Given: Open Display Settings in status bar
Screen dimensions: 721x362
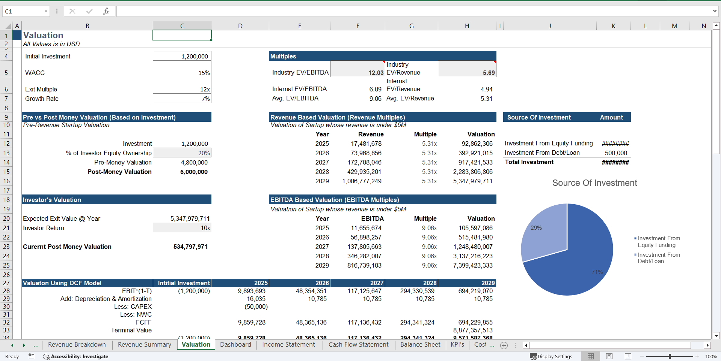Looking at the screenshot, I should point(551,356).
